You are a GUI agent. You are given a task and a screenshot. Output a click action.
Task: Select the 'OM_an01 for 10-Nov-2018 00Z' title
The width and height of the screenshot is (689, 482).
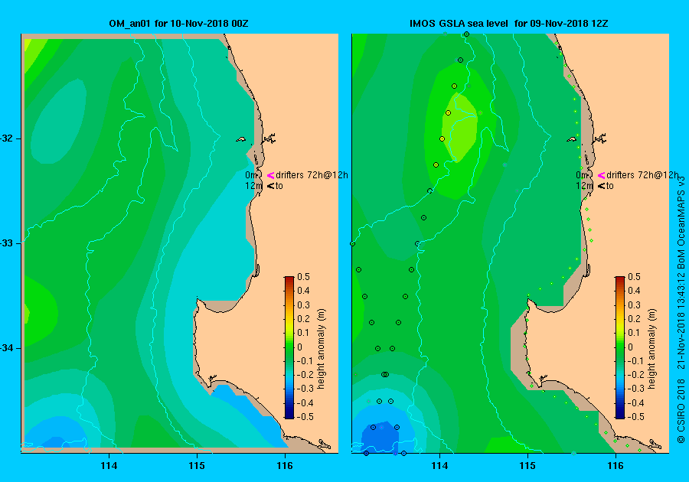[178, 23]
